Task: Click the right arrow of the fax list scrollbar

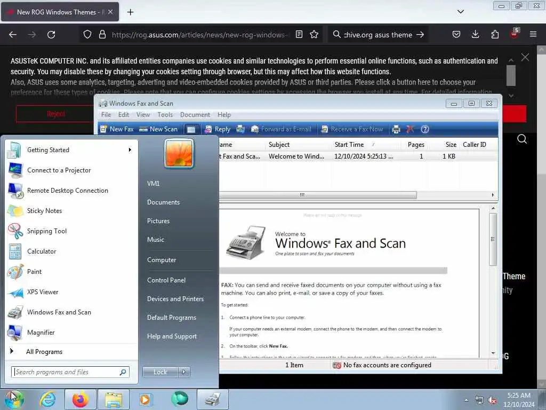Action: (492, 195)
